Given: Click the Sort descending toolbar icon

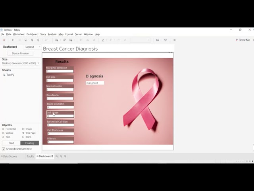Looking at the screenshot, I should coord(94,40).
